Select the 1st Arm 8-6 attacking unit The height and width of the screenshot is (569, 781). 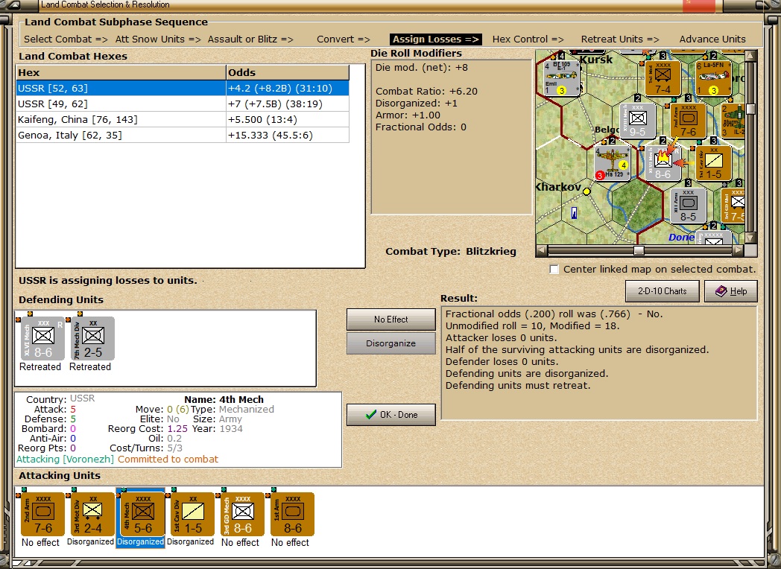292,515
